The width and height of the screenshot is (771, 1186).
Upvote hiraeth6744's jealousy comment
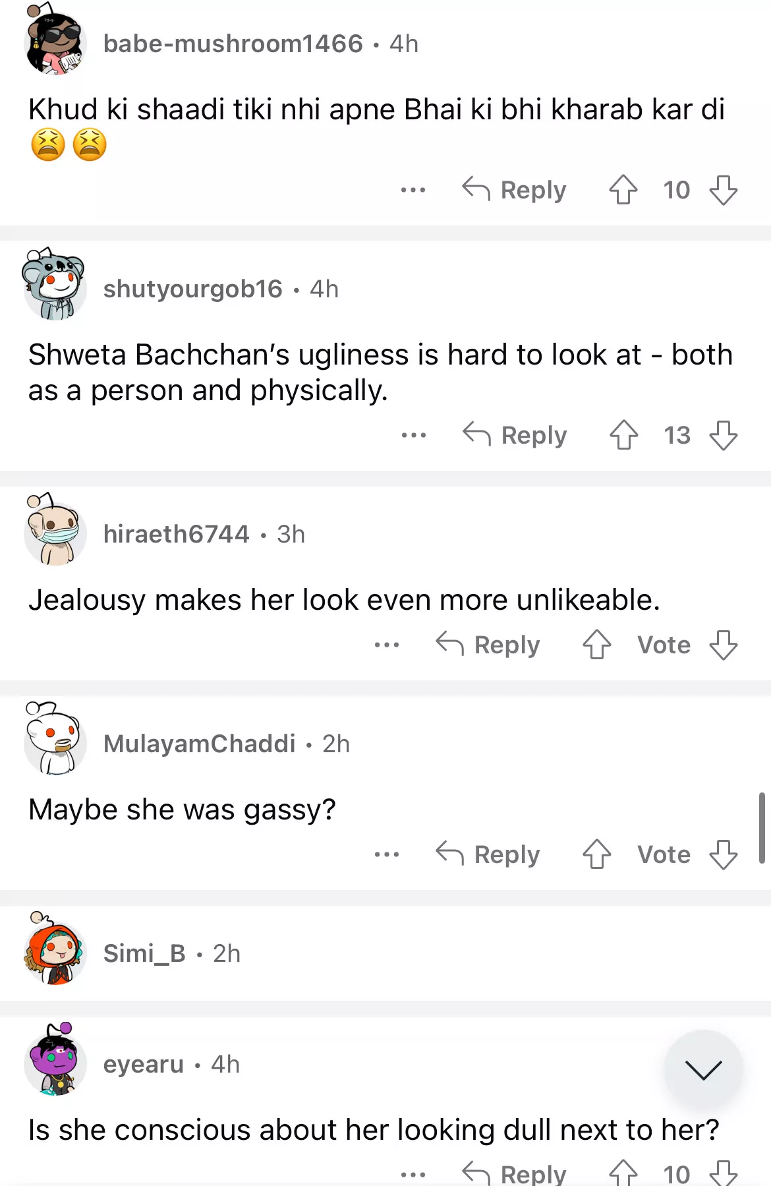pos(597,645)
